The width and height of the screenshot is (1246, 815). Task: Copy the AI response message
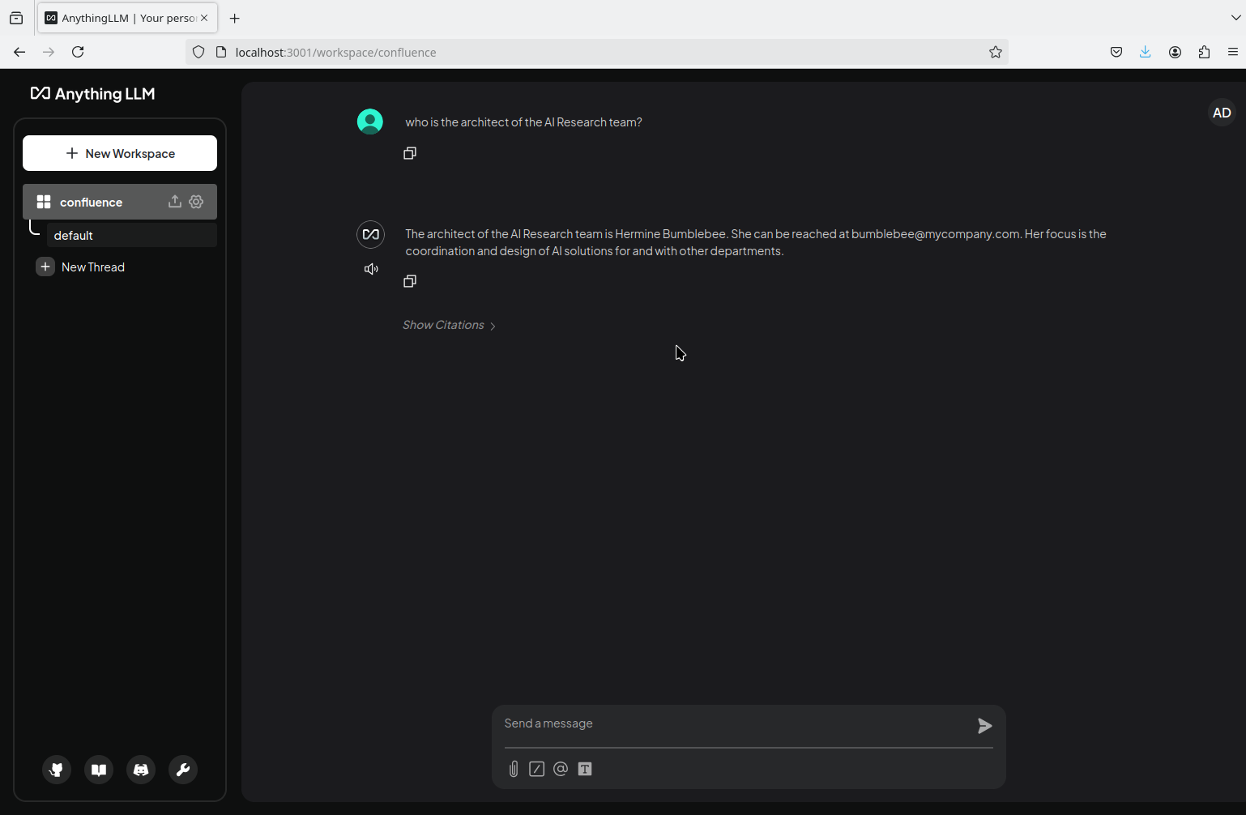[x=410, y=281]
